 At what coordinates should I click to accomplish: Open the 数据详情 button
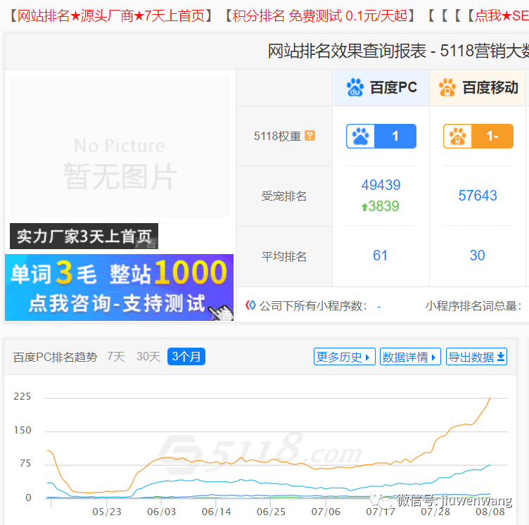pos(410,357)
